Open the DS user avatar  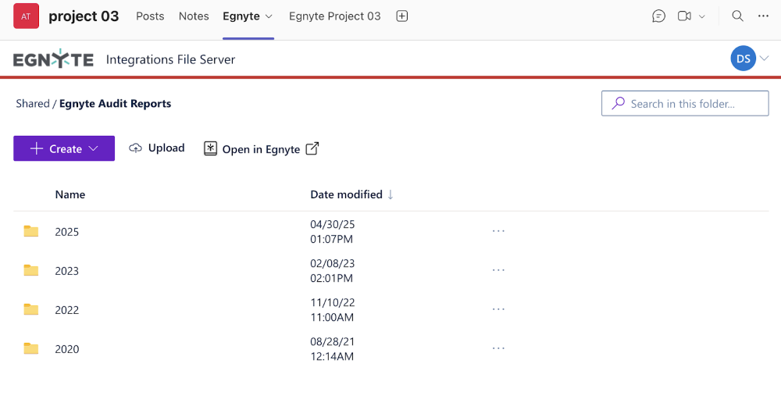(744, 59)
